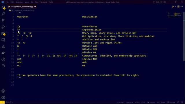Viewport: 185px width, 104px height.
Task: Click 'Bitwise XOR' text on line 12
Action: 90,49
